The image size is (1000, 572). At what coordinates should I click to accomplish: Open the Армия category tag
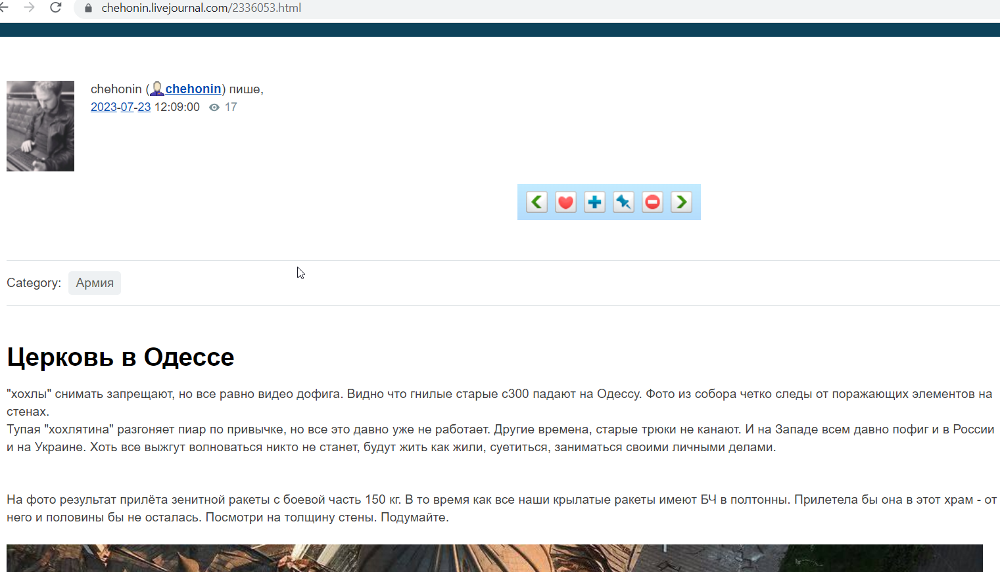(95, 283)
